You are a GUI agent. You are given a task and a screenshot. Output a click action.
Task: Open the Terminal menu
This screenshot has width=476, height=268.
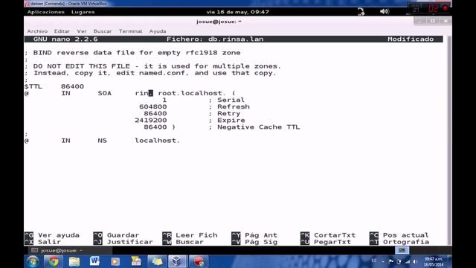point(131,31)
